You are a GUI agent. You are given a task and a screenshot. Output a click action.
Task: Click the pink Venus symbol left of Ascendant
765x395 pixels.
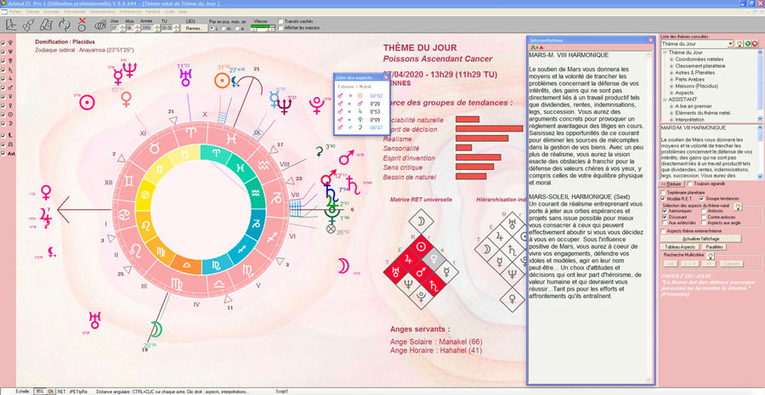pyautogui.click(x=47, y=193)
